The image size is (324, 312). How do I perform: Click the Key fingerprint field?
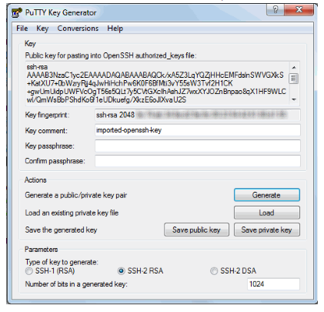click(x=198, y=115)
